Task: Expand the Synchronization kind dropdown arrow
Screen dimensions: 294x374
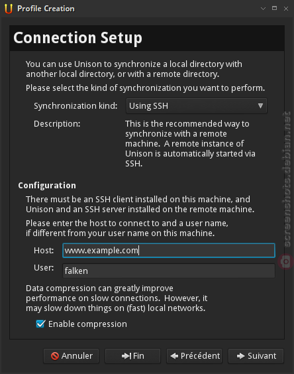Action: [x=260, y=105]
